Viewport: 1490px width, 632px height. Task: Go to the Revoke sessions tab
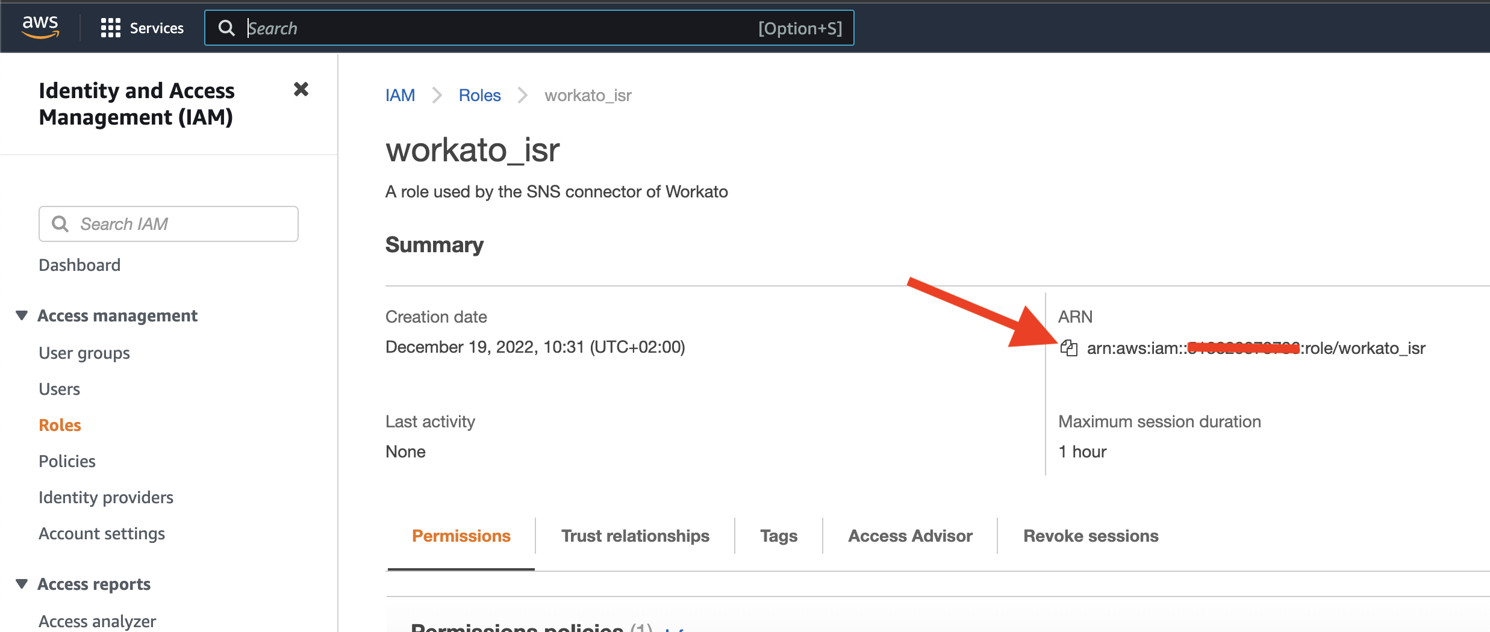pos(1090,536)
